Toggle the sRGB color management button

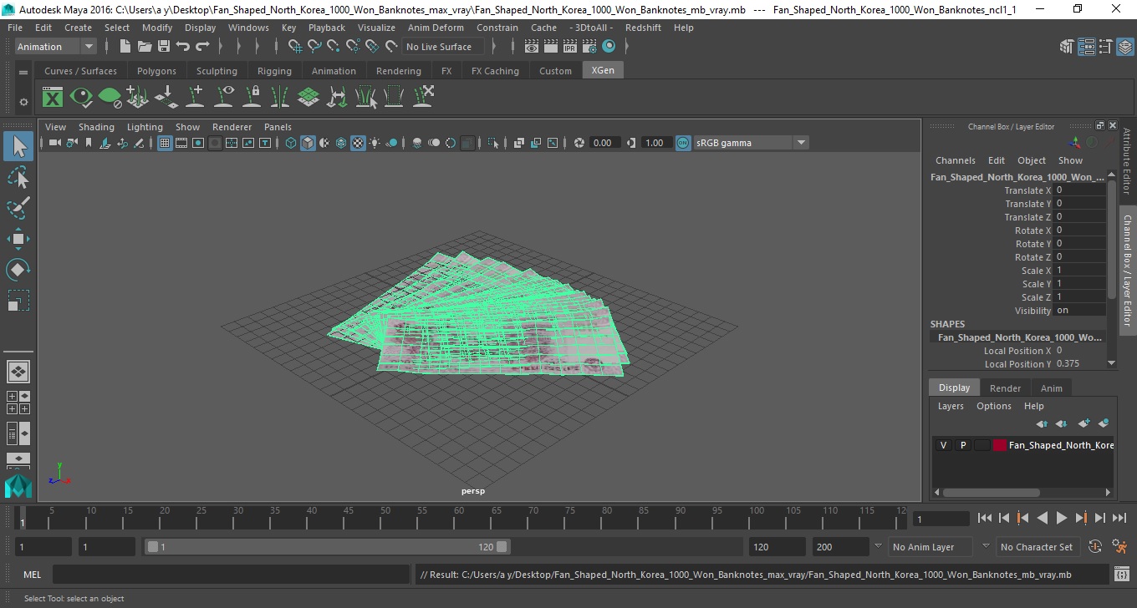683,143
